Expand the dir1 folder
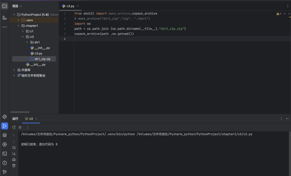 pyautogui.click(x=27, y=42)
